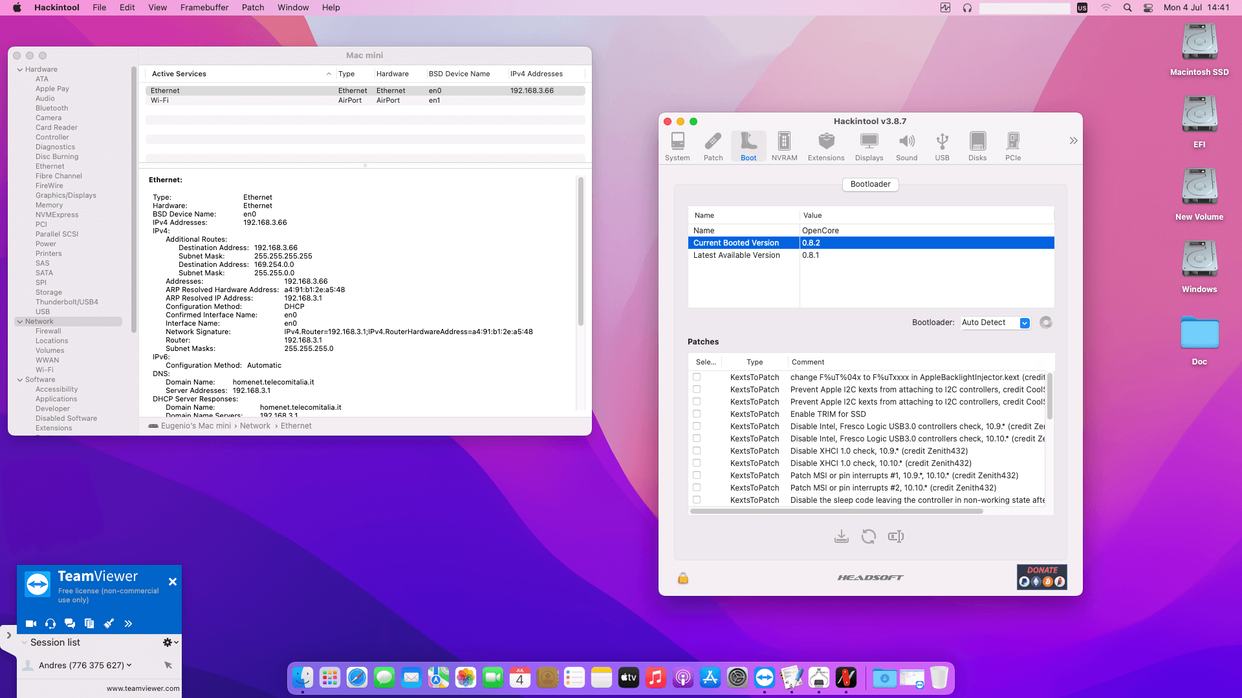Sort by Active Services column header
Screen dimensions: 1242x698
point(237,74)
